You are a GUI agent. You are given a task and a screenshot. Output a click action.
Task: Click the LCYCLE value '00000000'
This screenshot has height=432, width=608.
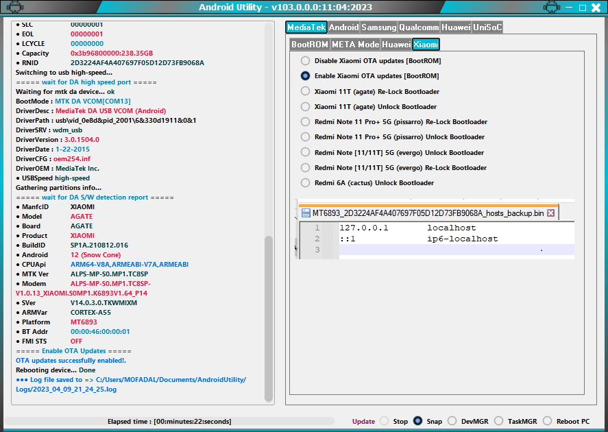[87, 44]
